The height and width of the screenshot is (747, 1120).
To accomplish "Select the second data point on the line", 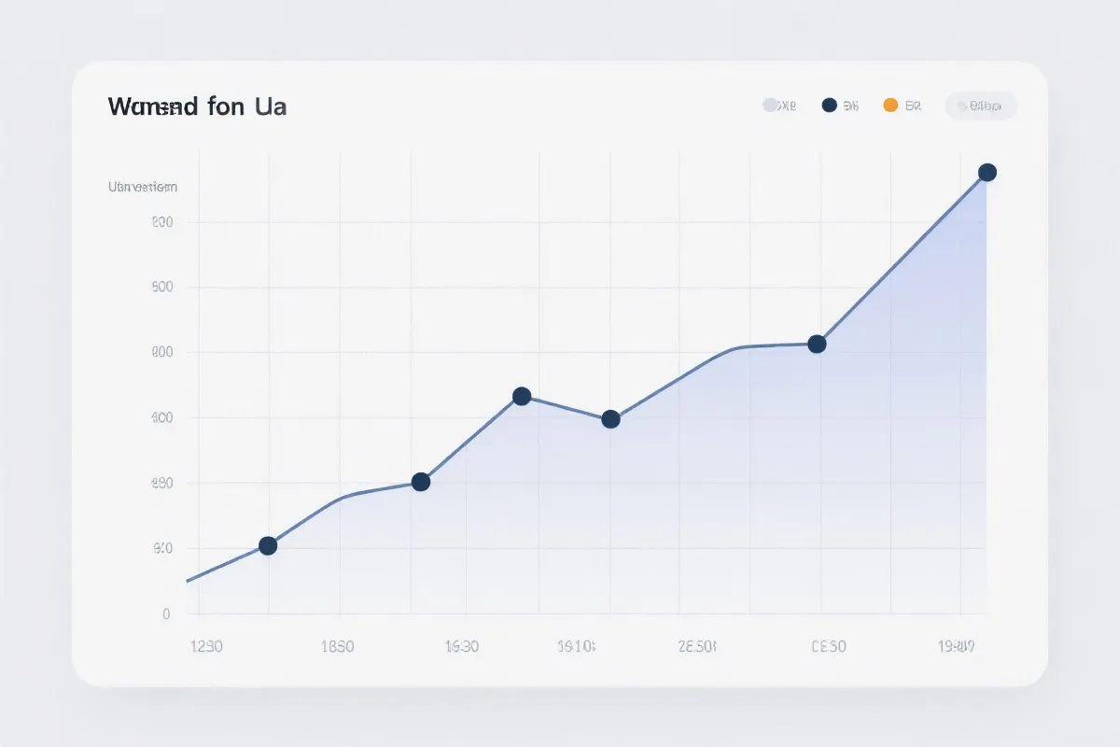I will click(421, 482).
